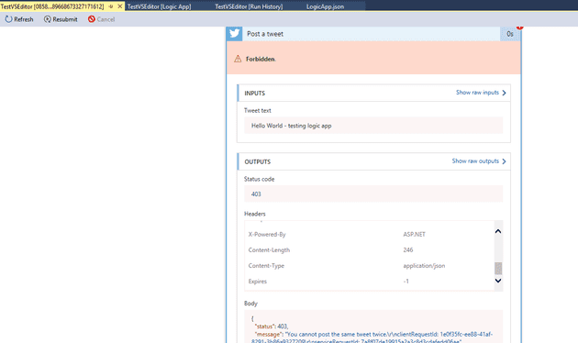Click the Twitter bird icon
The image size is (578, 343).
pos(234,34)
